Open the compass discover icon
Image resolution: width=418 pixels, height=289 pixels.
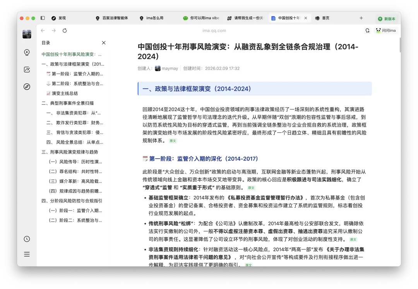click(27, 87)
